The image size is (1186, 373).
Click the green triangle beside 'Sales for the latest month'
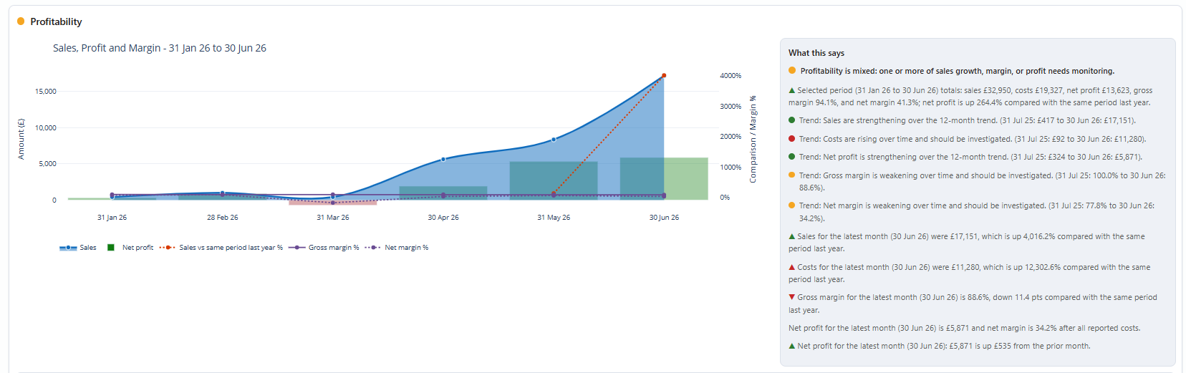(792, 236)
